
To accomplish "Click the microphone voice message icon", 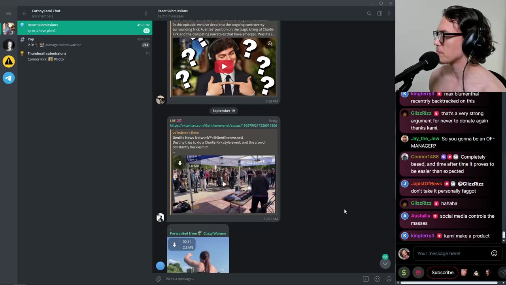I will 389,279.
